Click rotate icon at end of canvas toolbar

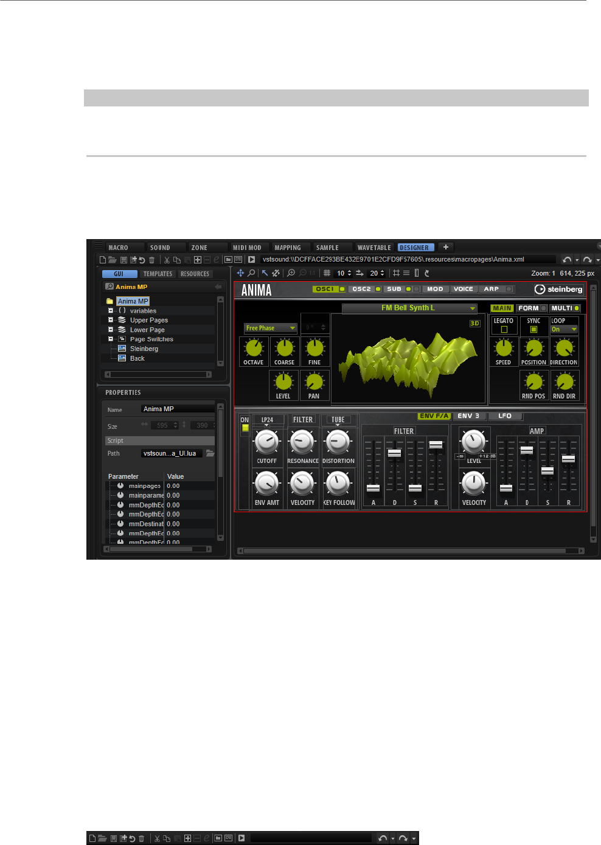click(x=427, y=273)
